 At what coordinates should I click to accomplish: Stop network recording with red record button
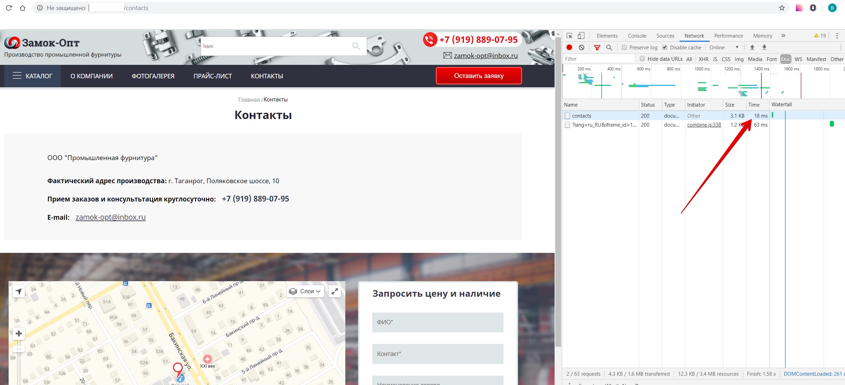click(569, 48)
